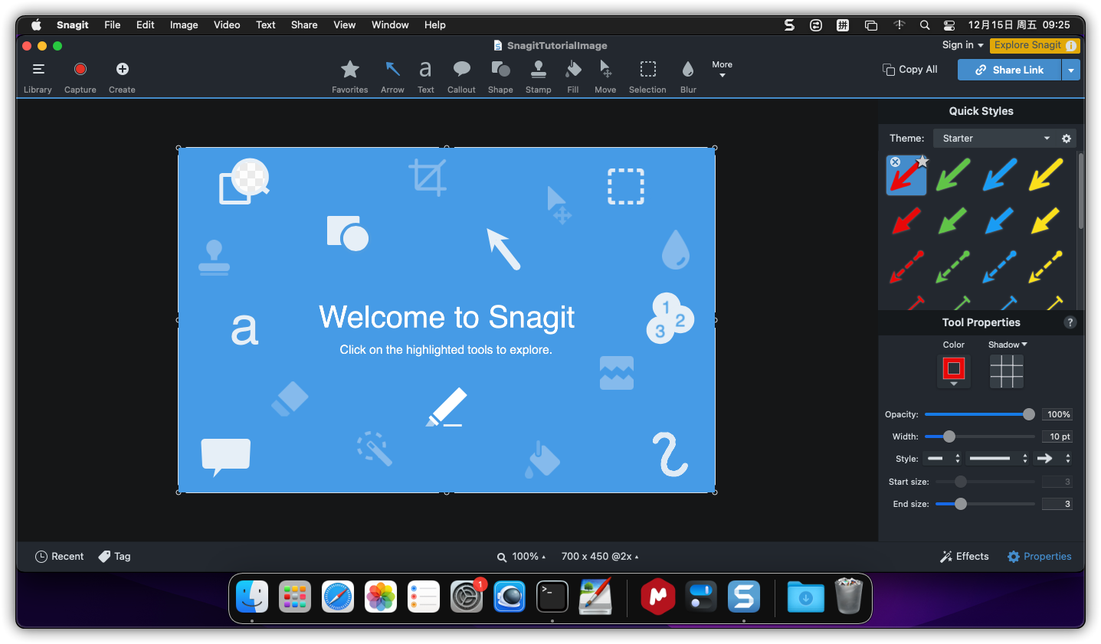Open the Theme dropdown showing Starter

[995, 139]
